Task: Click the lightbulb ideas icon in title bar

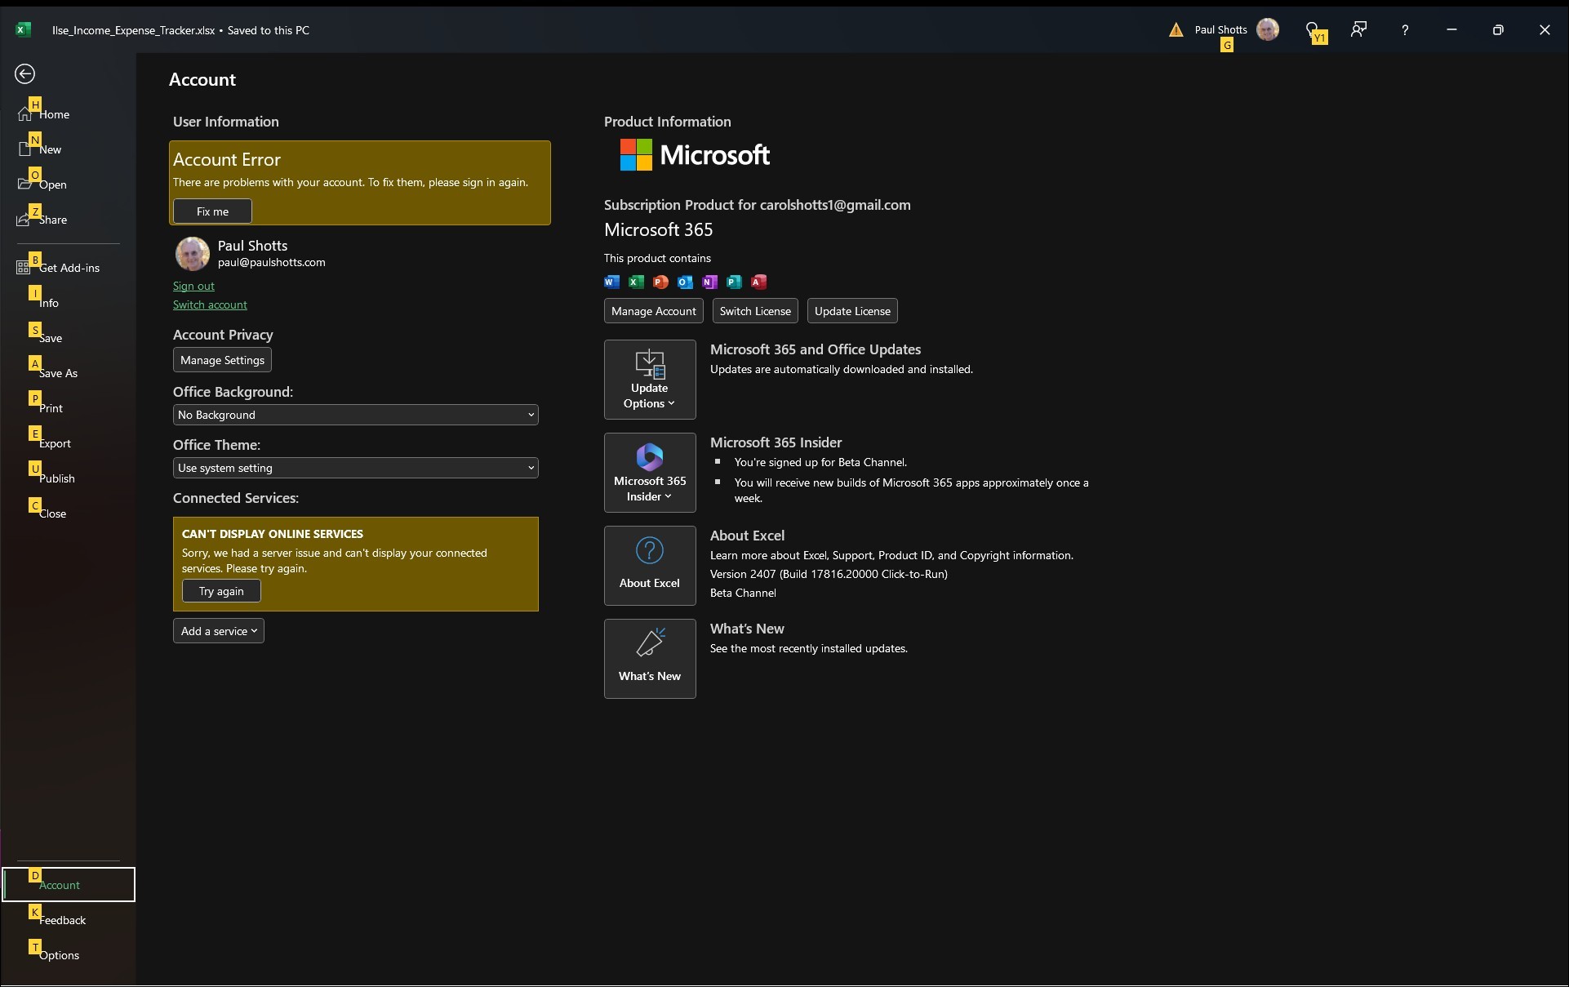Action: [x=1312, y=30]
